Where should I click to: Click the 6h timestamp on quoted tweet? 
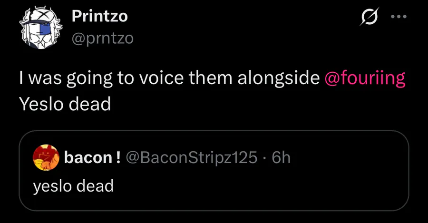pyautogui.click(x=281, y=157)
